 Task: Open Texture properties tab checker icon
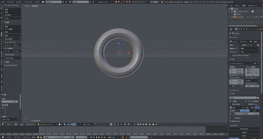coord(260,29)
